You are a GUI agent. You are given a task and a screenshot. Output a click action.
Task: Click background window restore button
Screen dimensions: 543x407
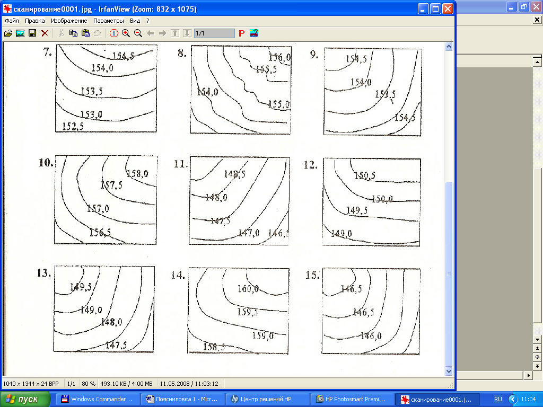[524, 6]
